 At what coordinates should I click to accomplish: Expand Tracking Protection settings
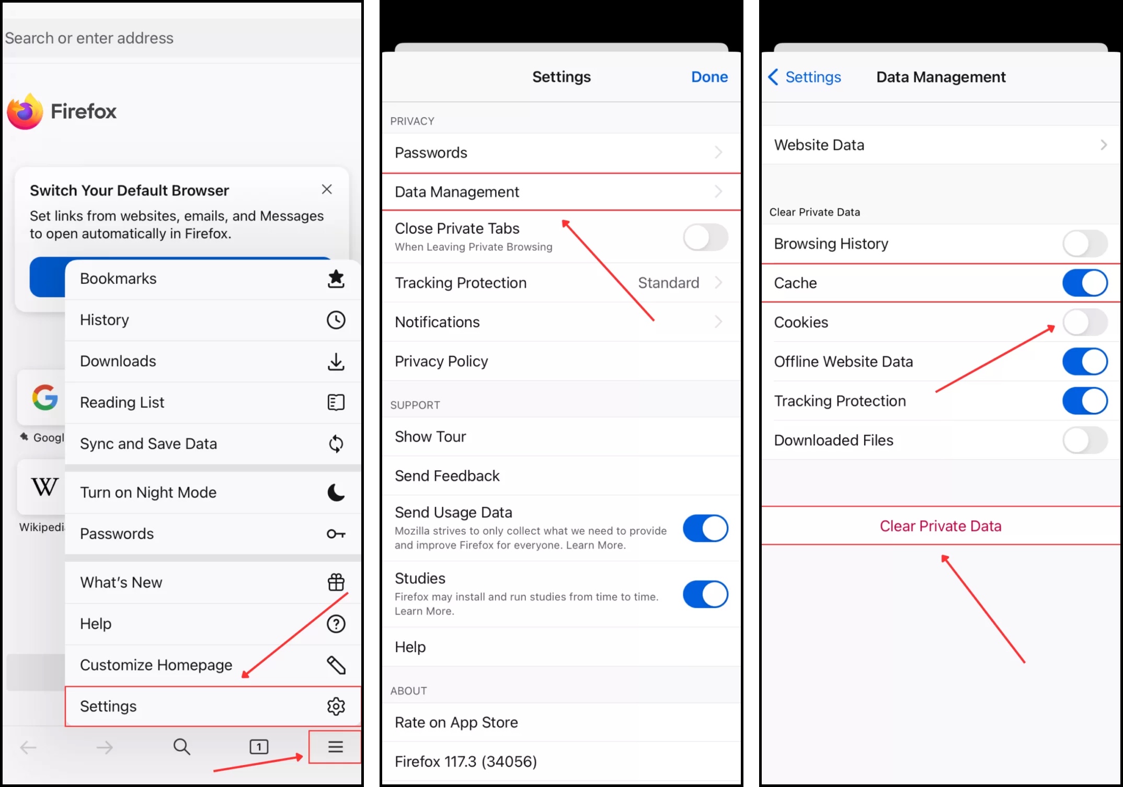coord(559,283)
